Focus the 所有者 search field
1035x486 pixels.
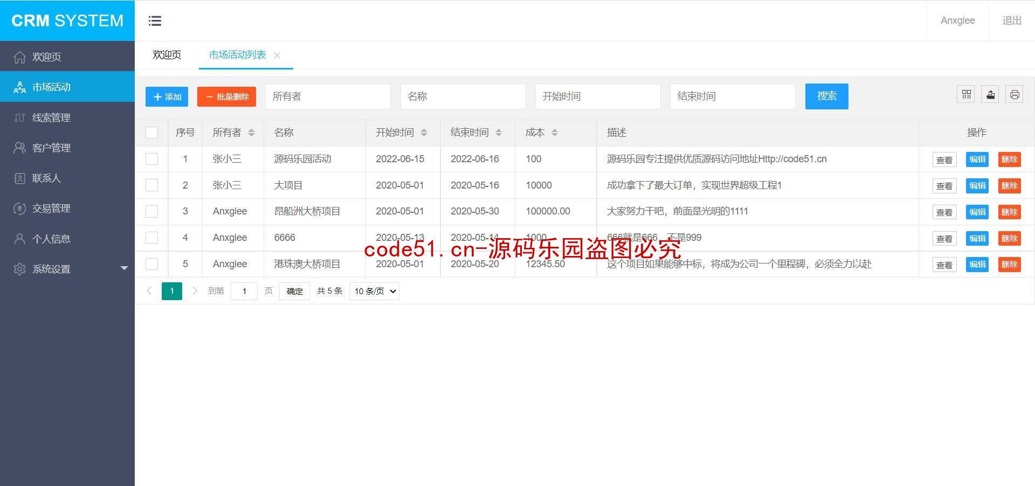coord(328,96)
